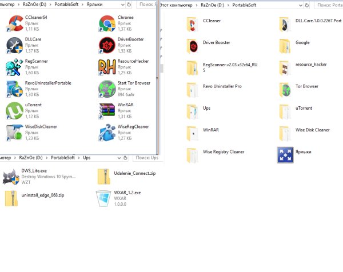The height and width of the screenshot is (272, 343).
Task: Select the WXAR_1.2.exe trash bin icon
Action: (x=103, y=198)
